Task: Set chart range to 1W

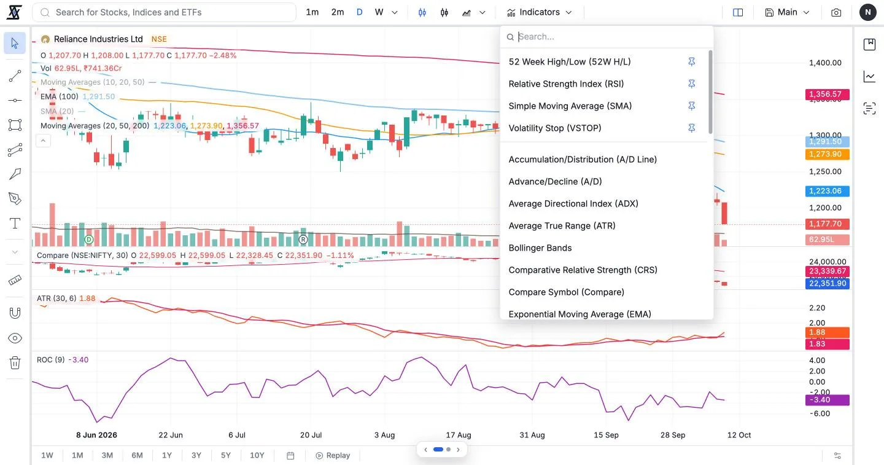Action: pyautogui.click(x=47, y=455)
